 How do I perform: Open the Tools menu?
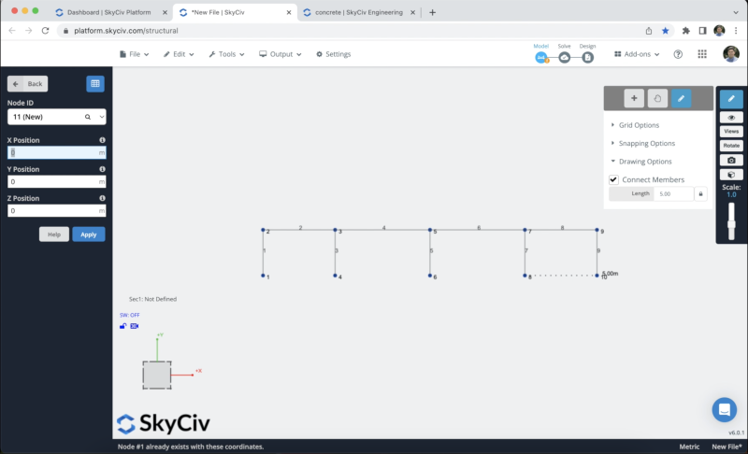coord(226,54)
